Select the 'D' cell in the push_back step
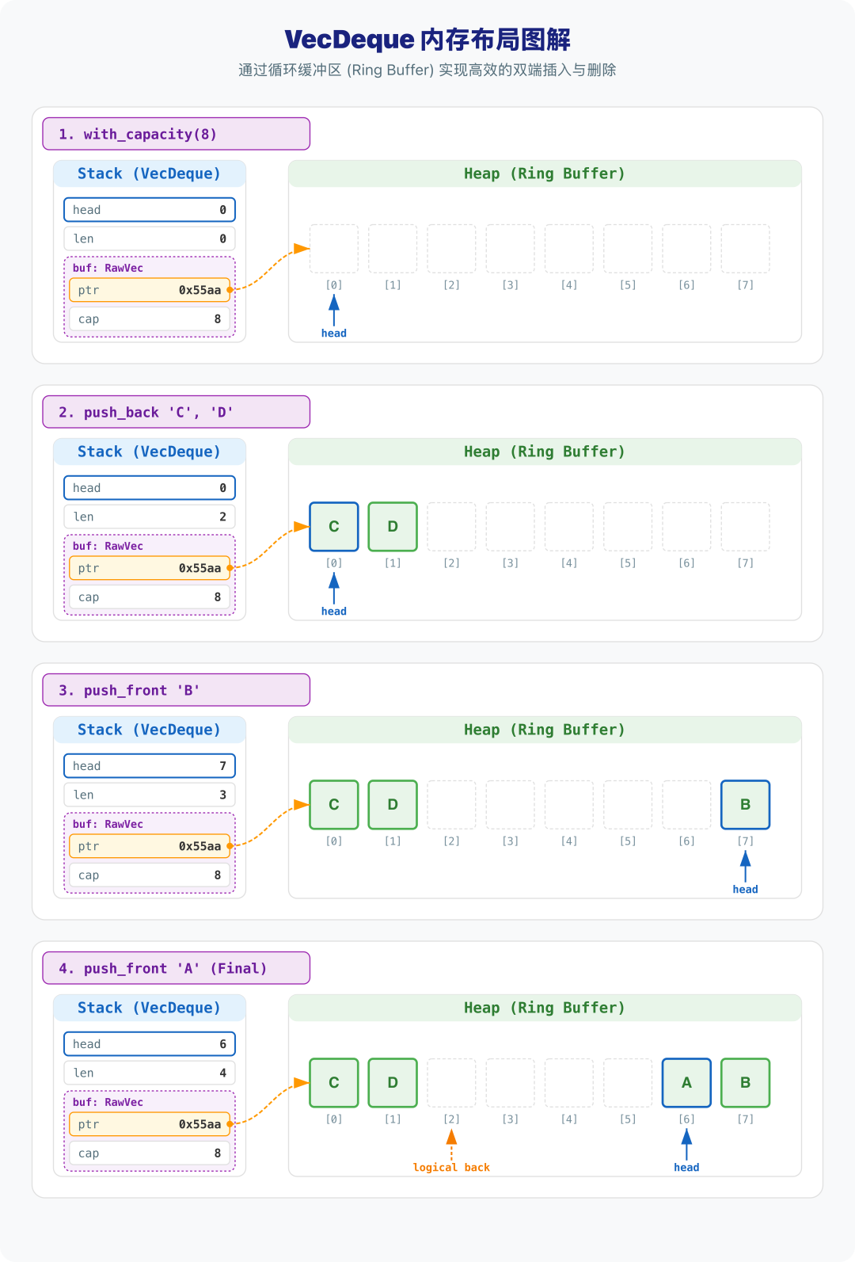Viewport: 855px width, 1262px height. (393, 527)
